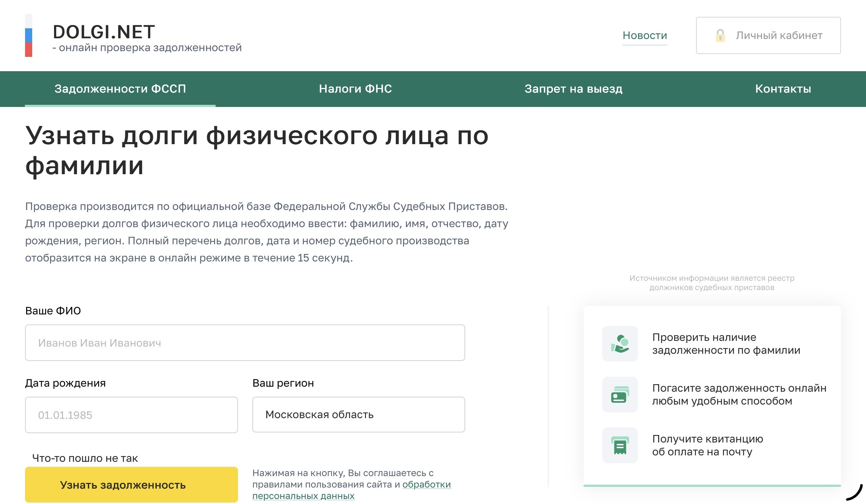The image size is (866, 504).
Task: Click the DOLGI.NET site title
Action: click(104, 32)
